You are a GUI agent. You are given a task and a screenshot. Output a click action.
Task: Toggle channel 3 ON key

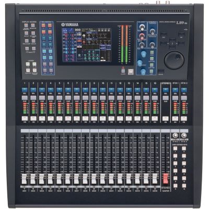[42, 119]
